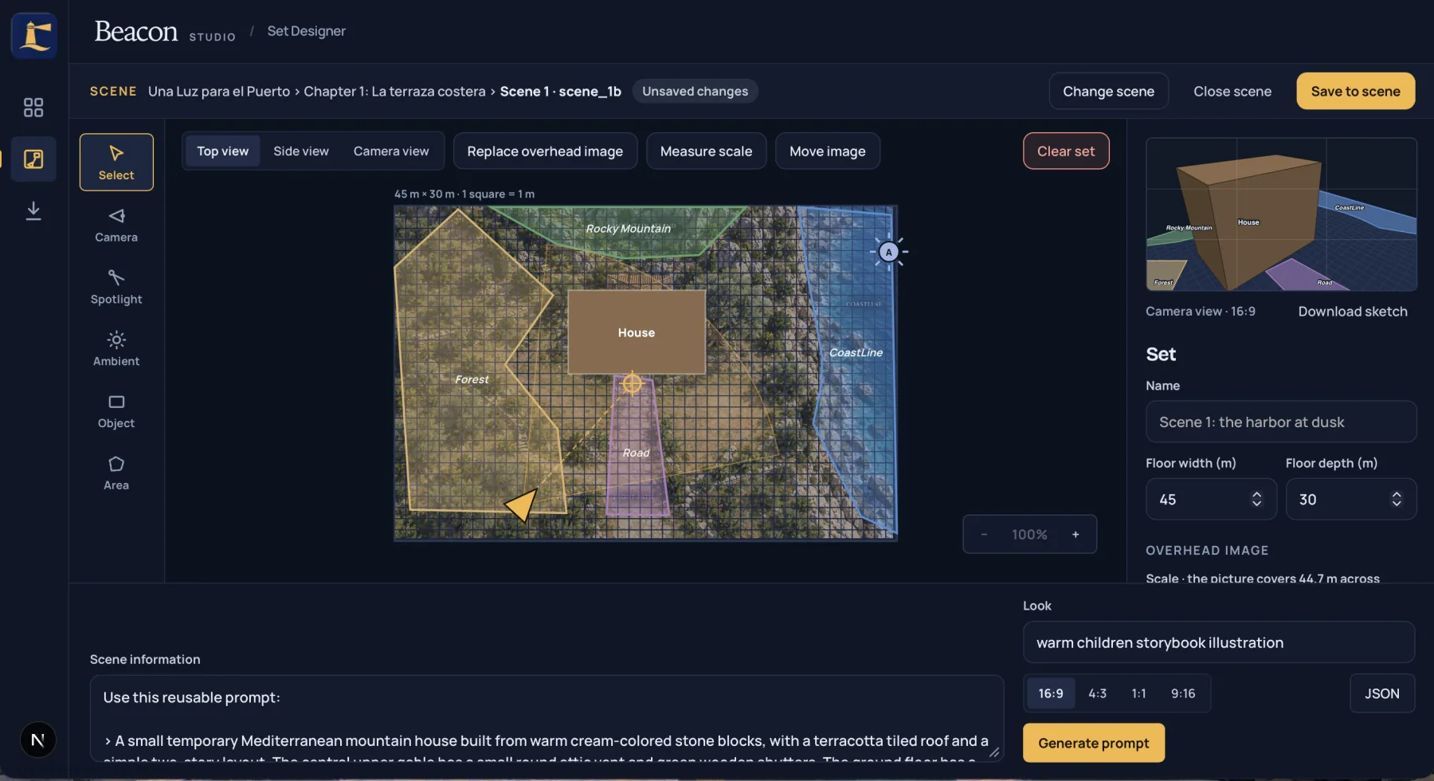Choose the 16:9 aspect ratio
This screenshot has height=781, width=1434.
point(1051,693)
